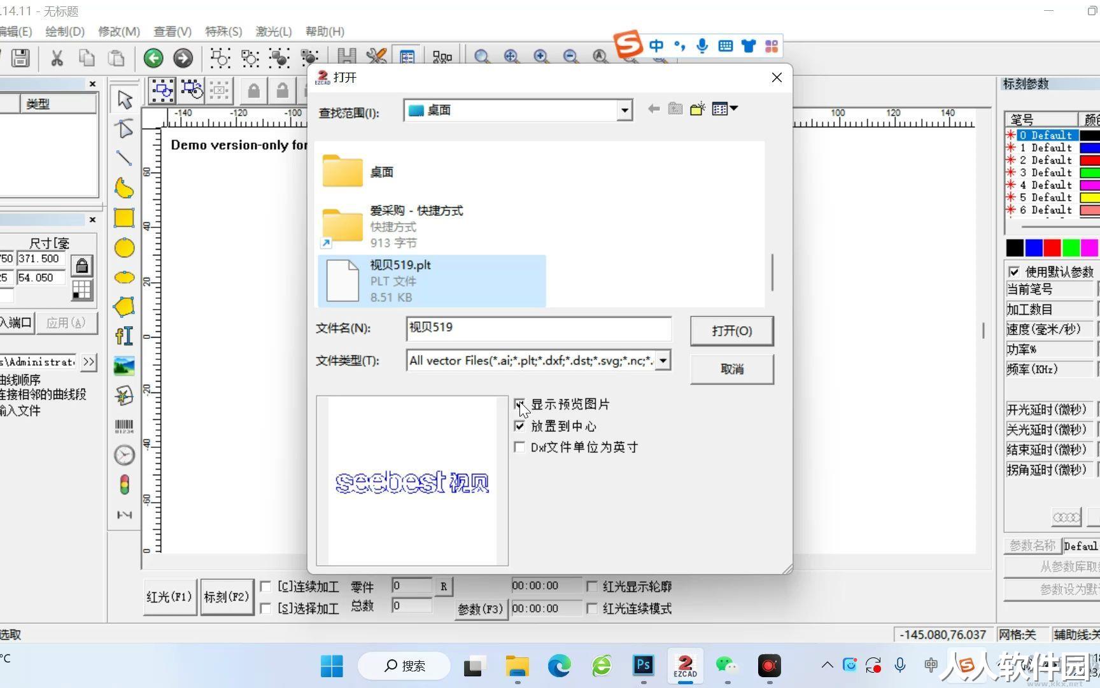Select 视贝519.plt file
1100x688 pixels.
click(x=432, y=281)
